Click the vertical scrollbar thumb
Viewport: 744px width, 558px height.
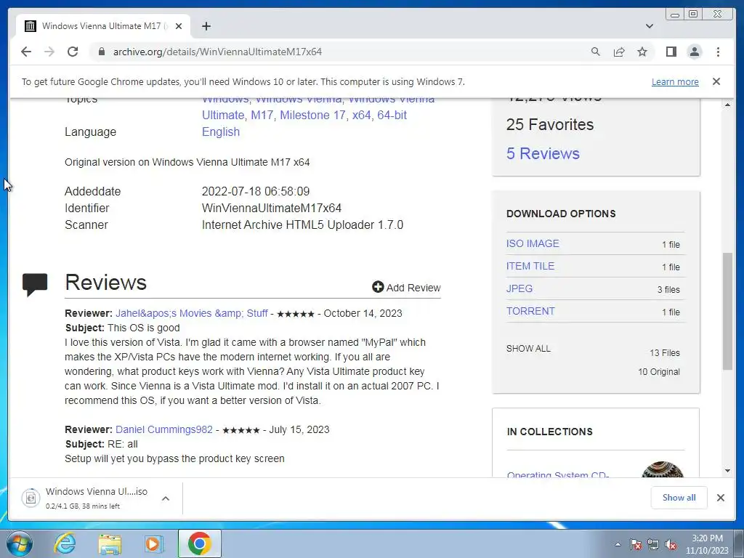[727, 311]
